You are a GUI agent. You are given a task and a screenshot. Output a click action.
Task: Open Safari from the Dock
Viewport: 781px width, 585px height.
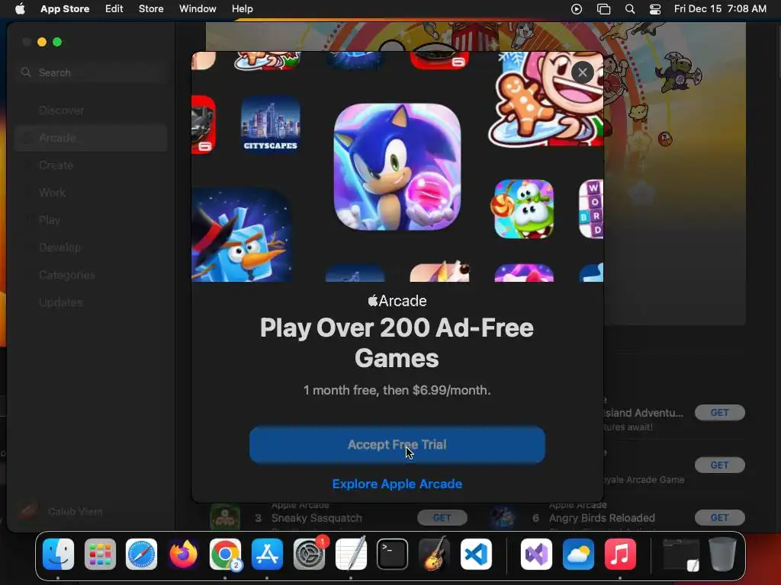pos(141,554)
